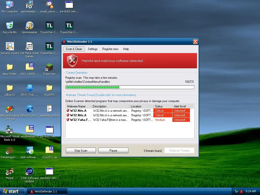260x195 pixels.
Task: Click the taskbar clock showing 5:24 AM
Action: coord(251,191)
